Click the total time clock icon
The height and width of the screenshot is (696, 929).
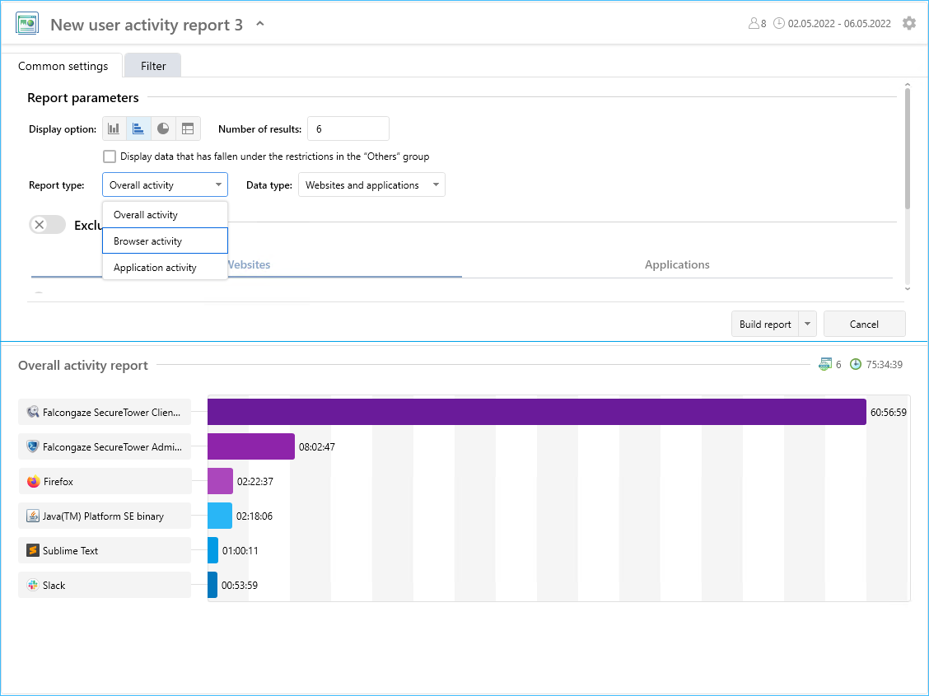pyautogui.click(x=856, y=364)
